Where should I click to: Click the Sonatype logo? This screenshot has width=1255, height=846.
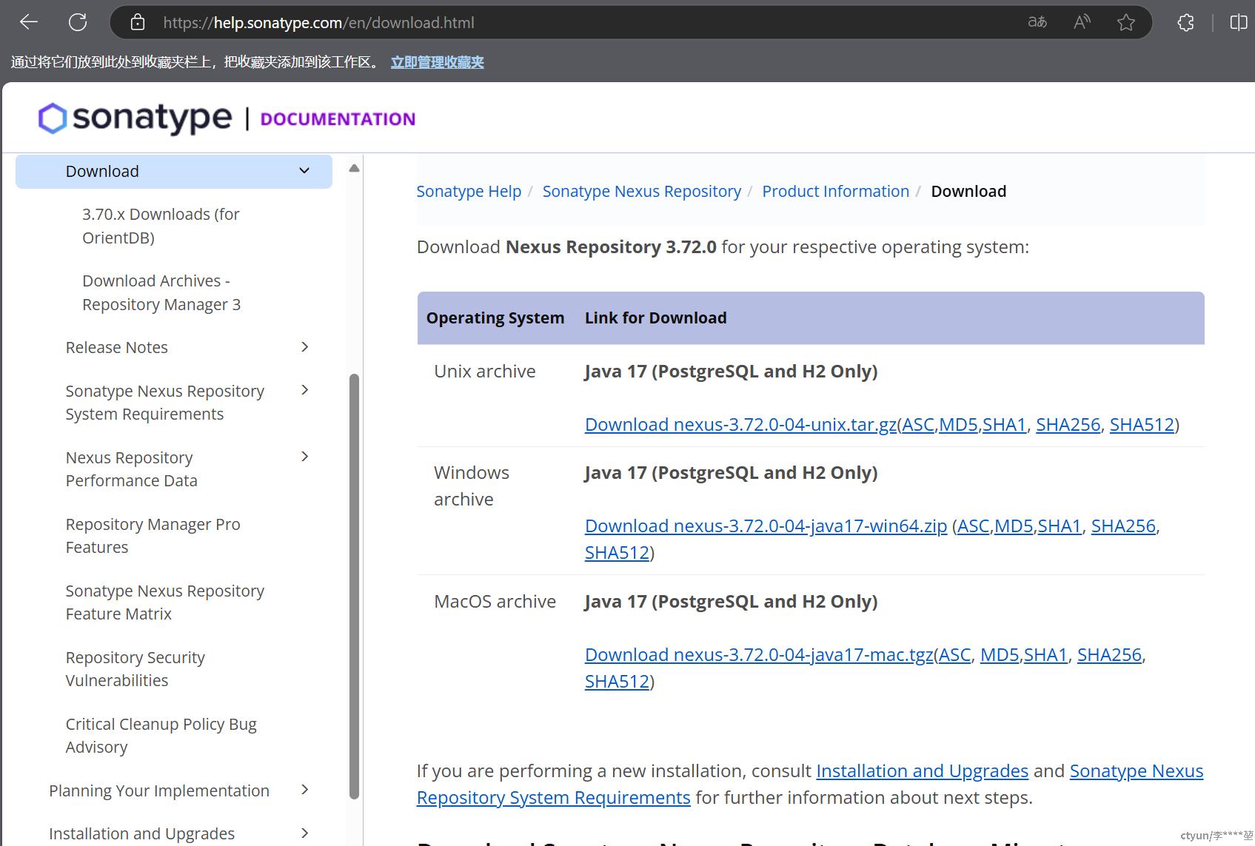pos(135,118)
